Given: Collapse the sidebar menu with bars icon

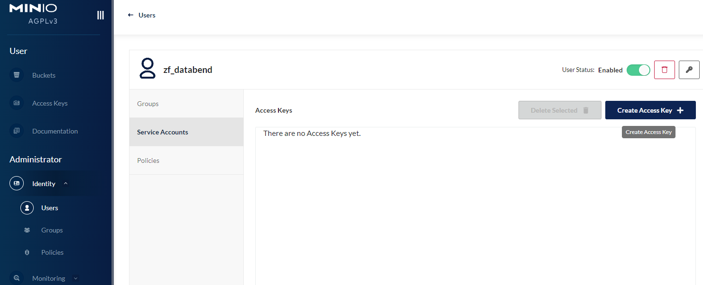Looking at the screenshot, I should 100,15.
